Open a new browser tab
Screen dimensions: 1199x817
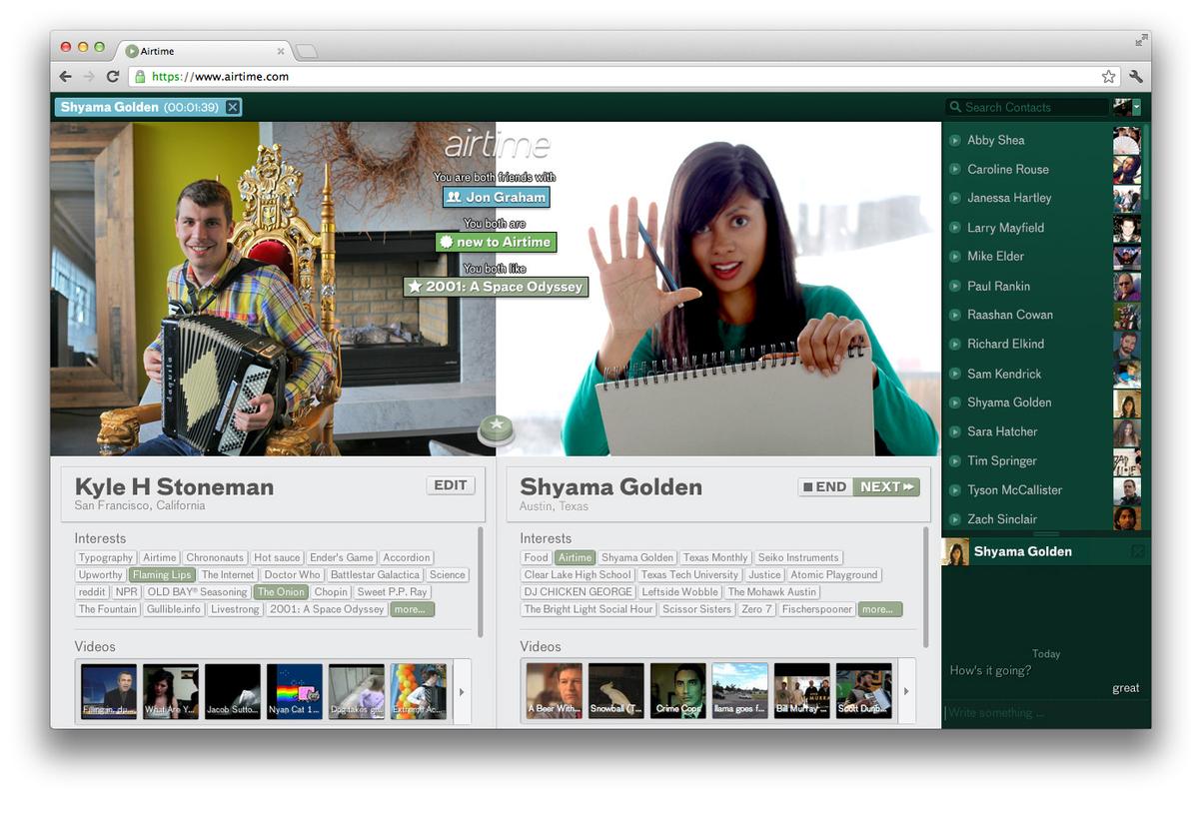[307, 51]
